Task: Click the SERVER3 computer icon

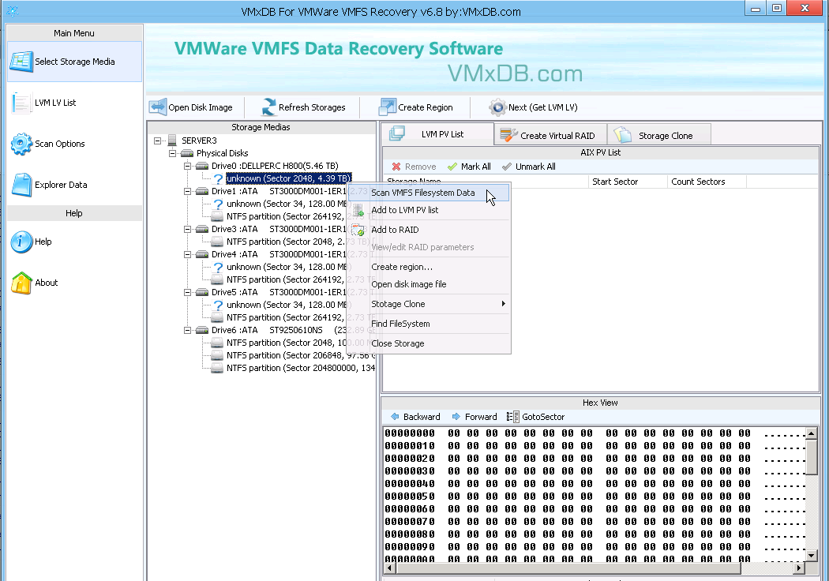Action: click(x=172, y=140)
